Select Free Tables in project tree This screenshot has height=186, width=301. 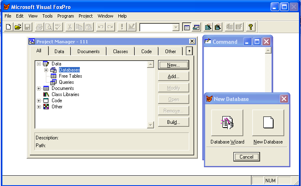[x=70, y=76]
